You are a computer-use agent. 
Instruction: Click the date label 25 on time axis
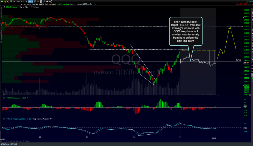pyautogui.click(x=180, y=137)
